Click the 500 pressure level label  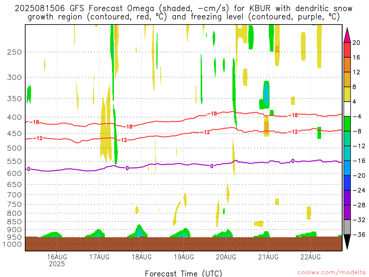pyautogui.click(x=14, y=148)
